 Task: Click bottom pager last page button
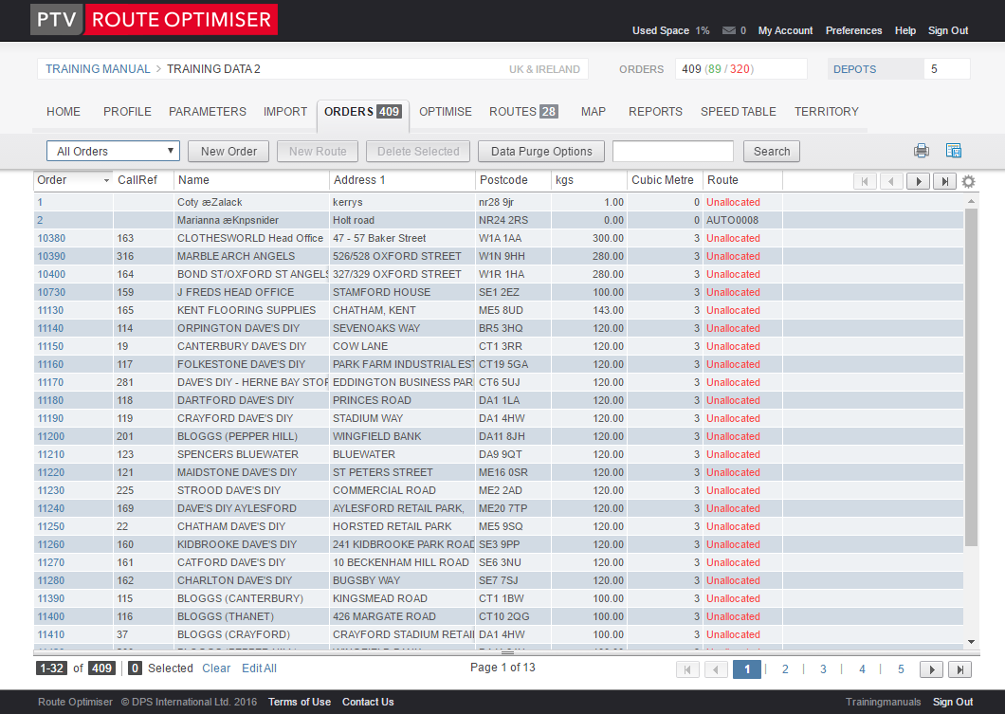point(960,669)
